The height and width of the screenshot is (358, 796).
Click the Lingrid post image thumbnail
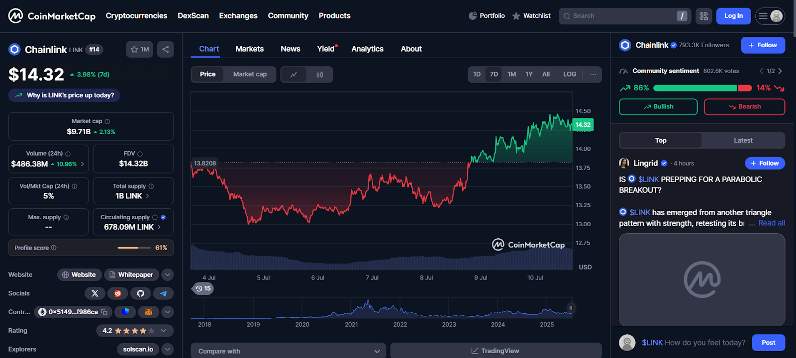[x=702, y=280]
